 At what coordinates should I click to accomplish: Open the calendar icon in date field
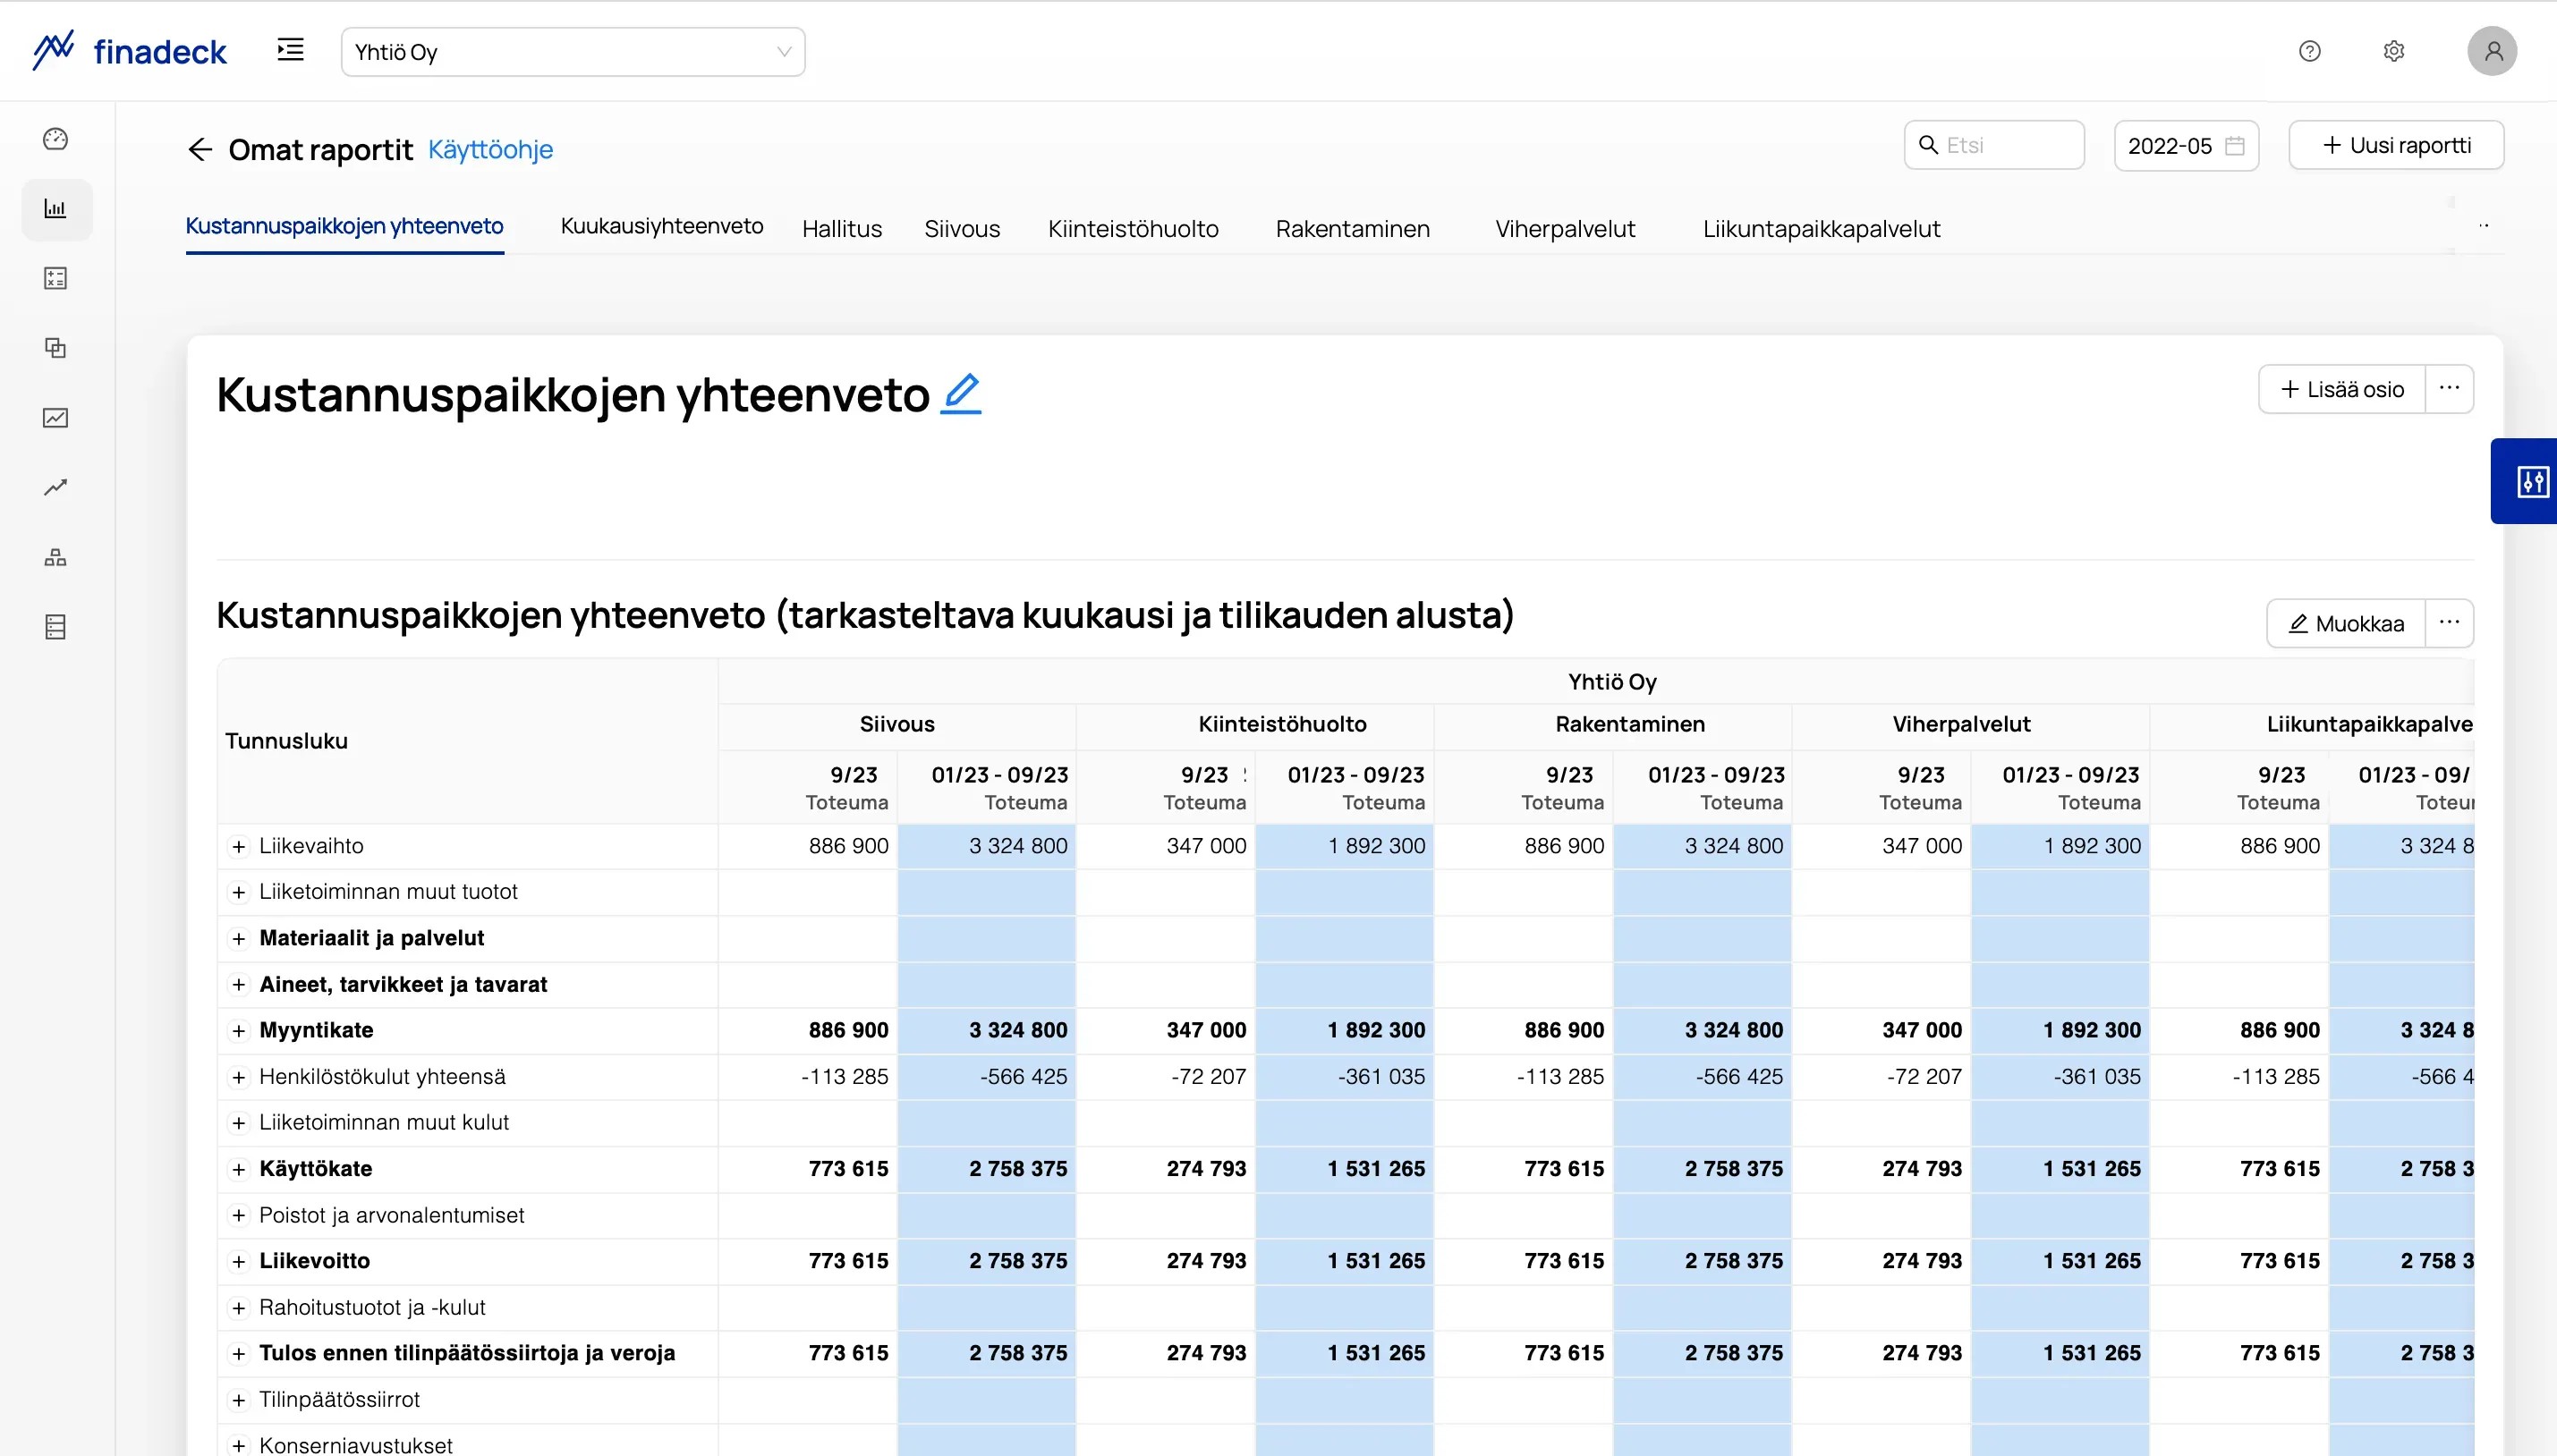tap(2235, 146)
